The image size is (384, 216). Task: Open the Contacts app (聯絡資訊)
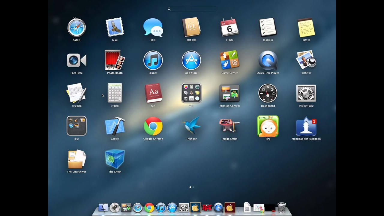tap(191, 28)
